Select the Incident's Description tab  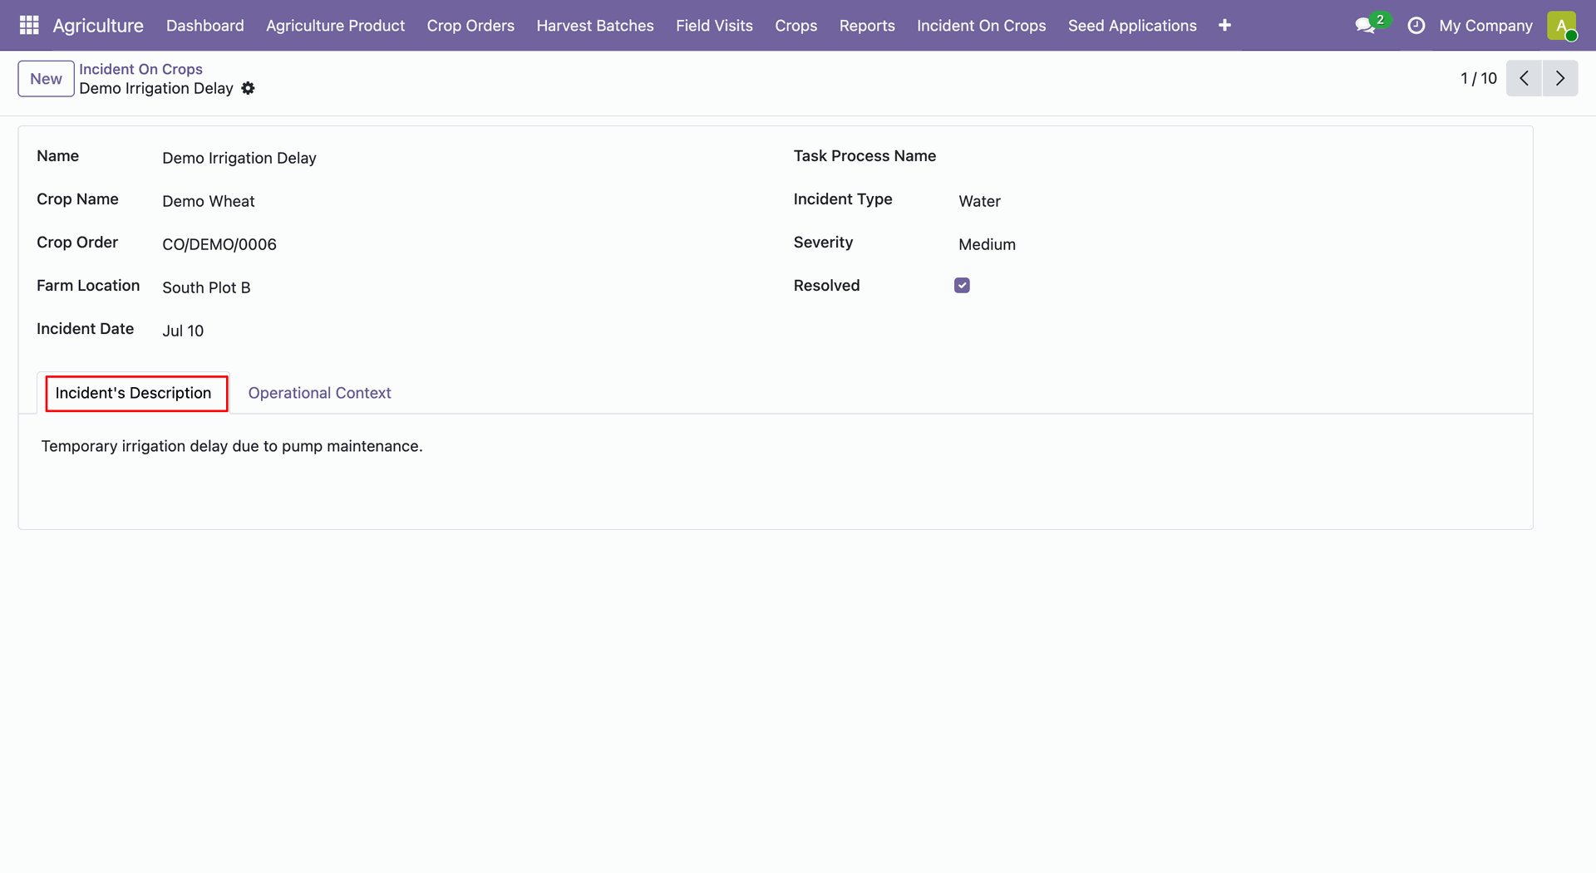pyautogui.click(x=134, y=393)
